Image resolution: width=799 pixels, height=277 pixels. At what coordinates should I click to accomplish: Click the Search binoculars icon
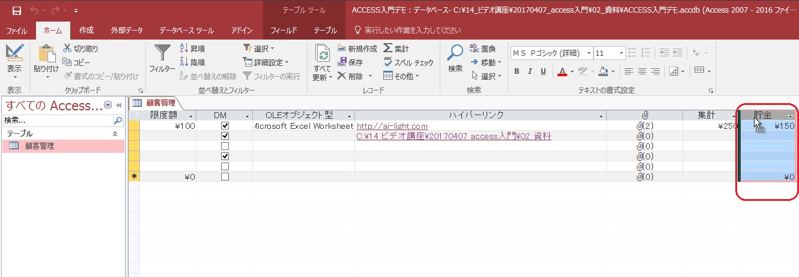point(455,55)
